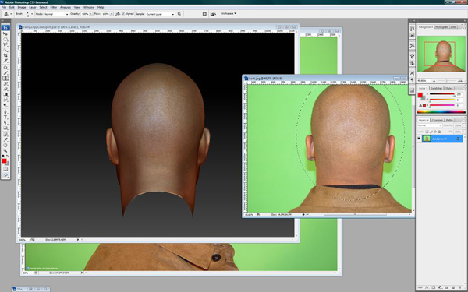Image resolution: width=468 pixels, height=292 pixels.
Task: Click the Navigator preview thumbnail
Action: [441, 54]
